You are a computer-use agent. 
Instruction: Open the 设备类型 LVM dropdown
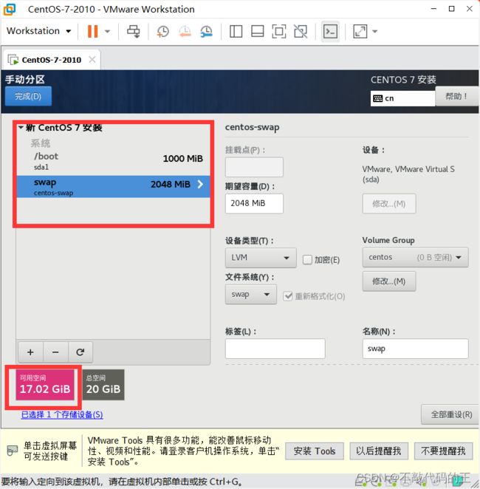pyautogui.click(x=261, y=258)
